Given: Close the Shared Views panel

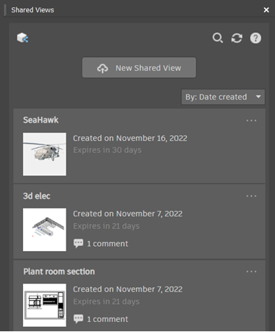Looking at the screenshot, I should tap(266, 10).
